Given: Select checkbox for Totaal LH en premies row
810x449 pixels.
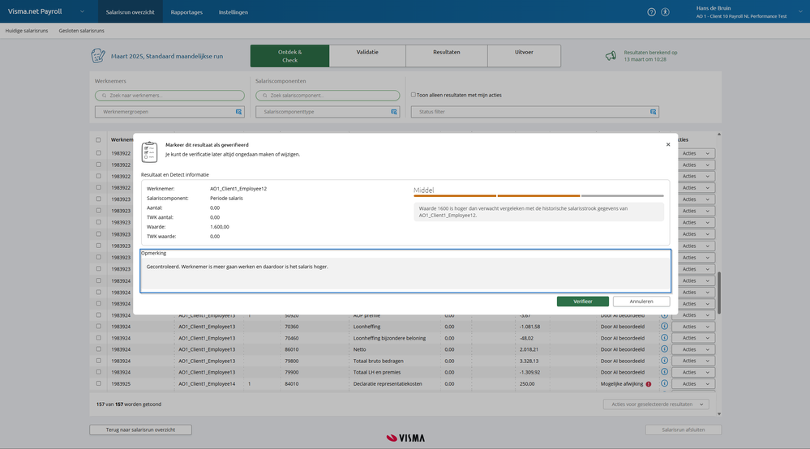Looking at the screenshot, I should 98,371.
